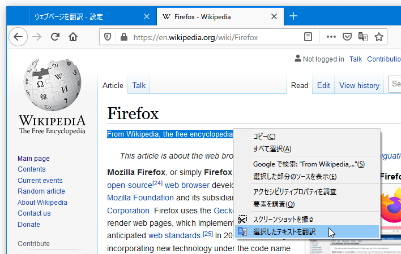401x254 pixels.
Task: Click the Not logged in user icon
Action: point(298,58)
